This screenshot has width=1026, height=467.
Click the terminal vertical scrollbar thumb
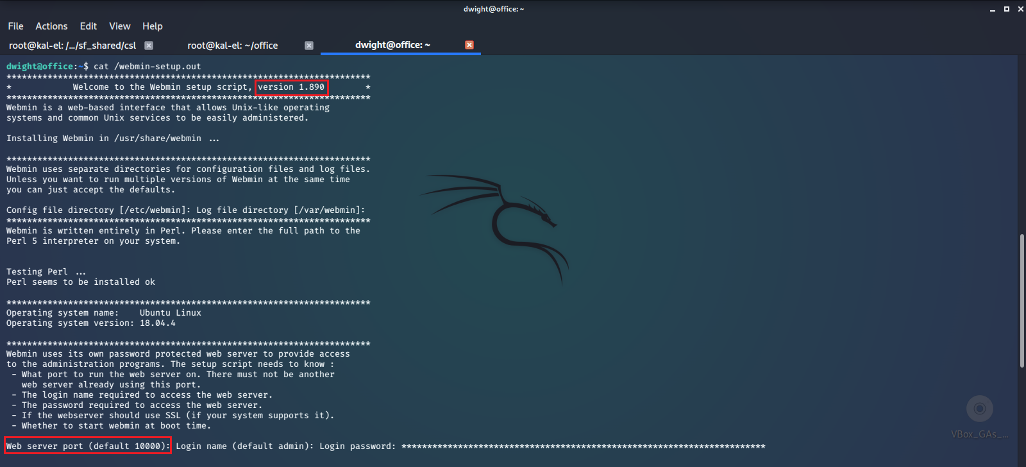[1022, 301]
